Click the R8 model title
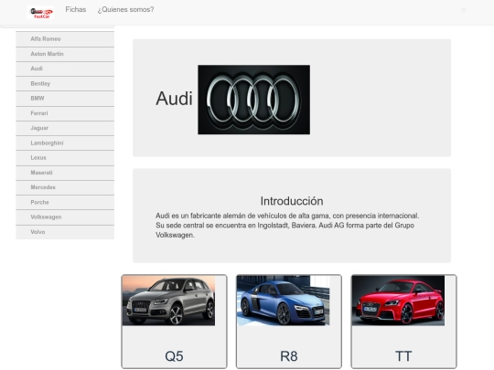Viewport: 494px width, 370px height. tap(289, 356)
